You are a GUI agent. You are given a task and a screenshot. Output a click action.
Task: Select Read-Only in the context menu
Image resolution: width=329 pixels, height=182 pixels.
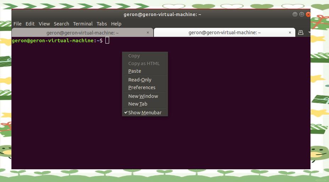coord(145,80)
